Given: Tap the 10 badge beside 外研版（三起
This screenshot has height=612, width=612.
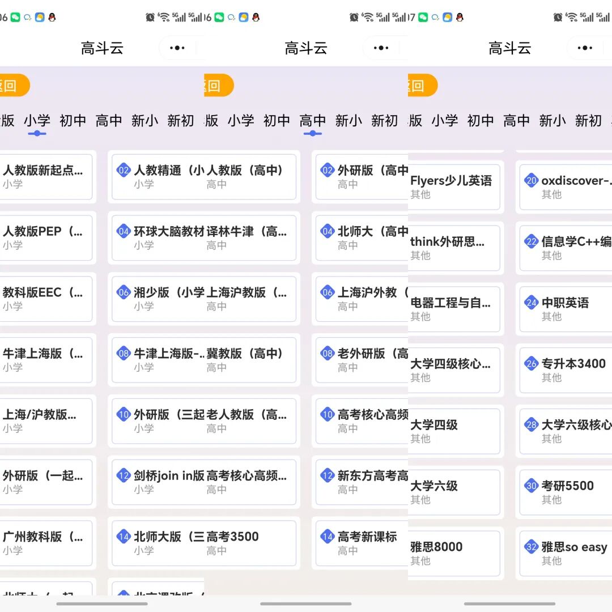Looking at the screenshot, I should pyautogui.click(x=124, y=414).
